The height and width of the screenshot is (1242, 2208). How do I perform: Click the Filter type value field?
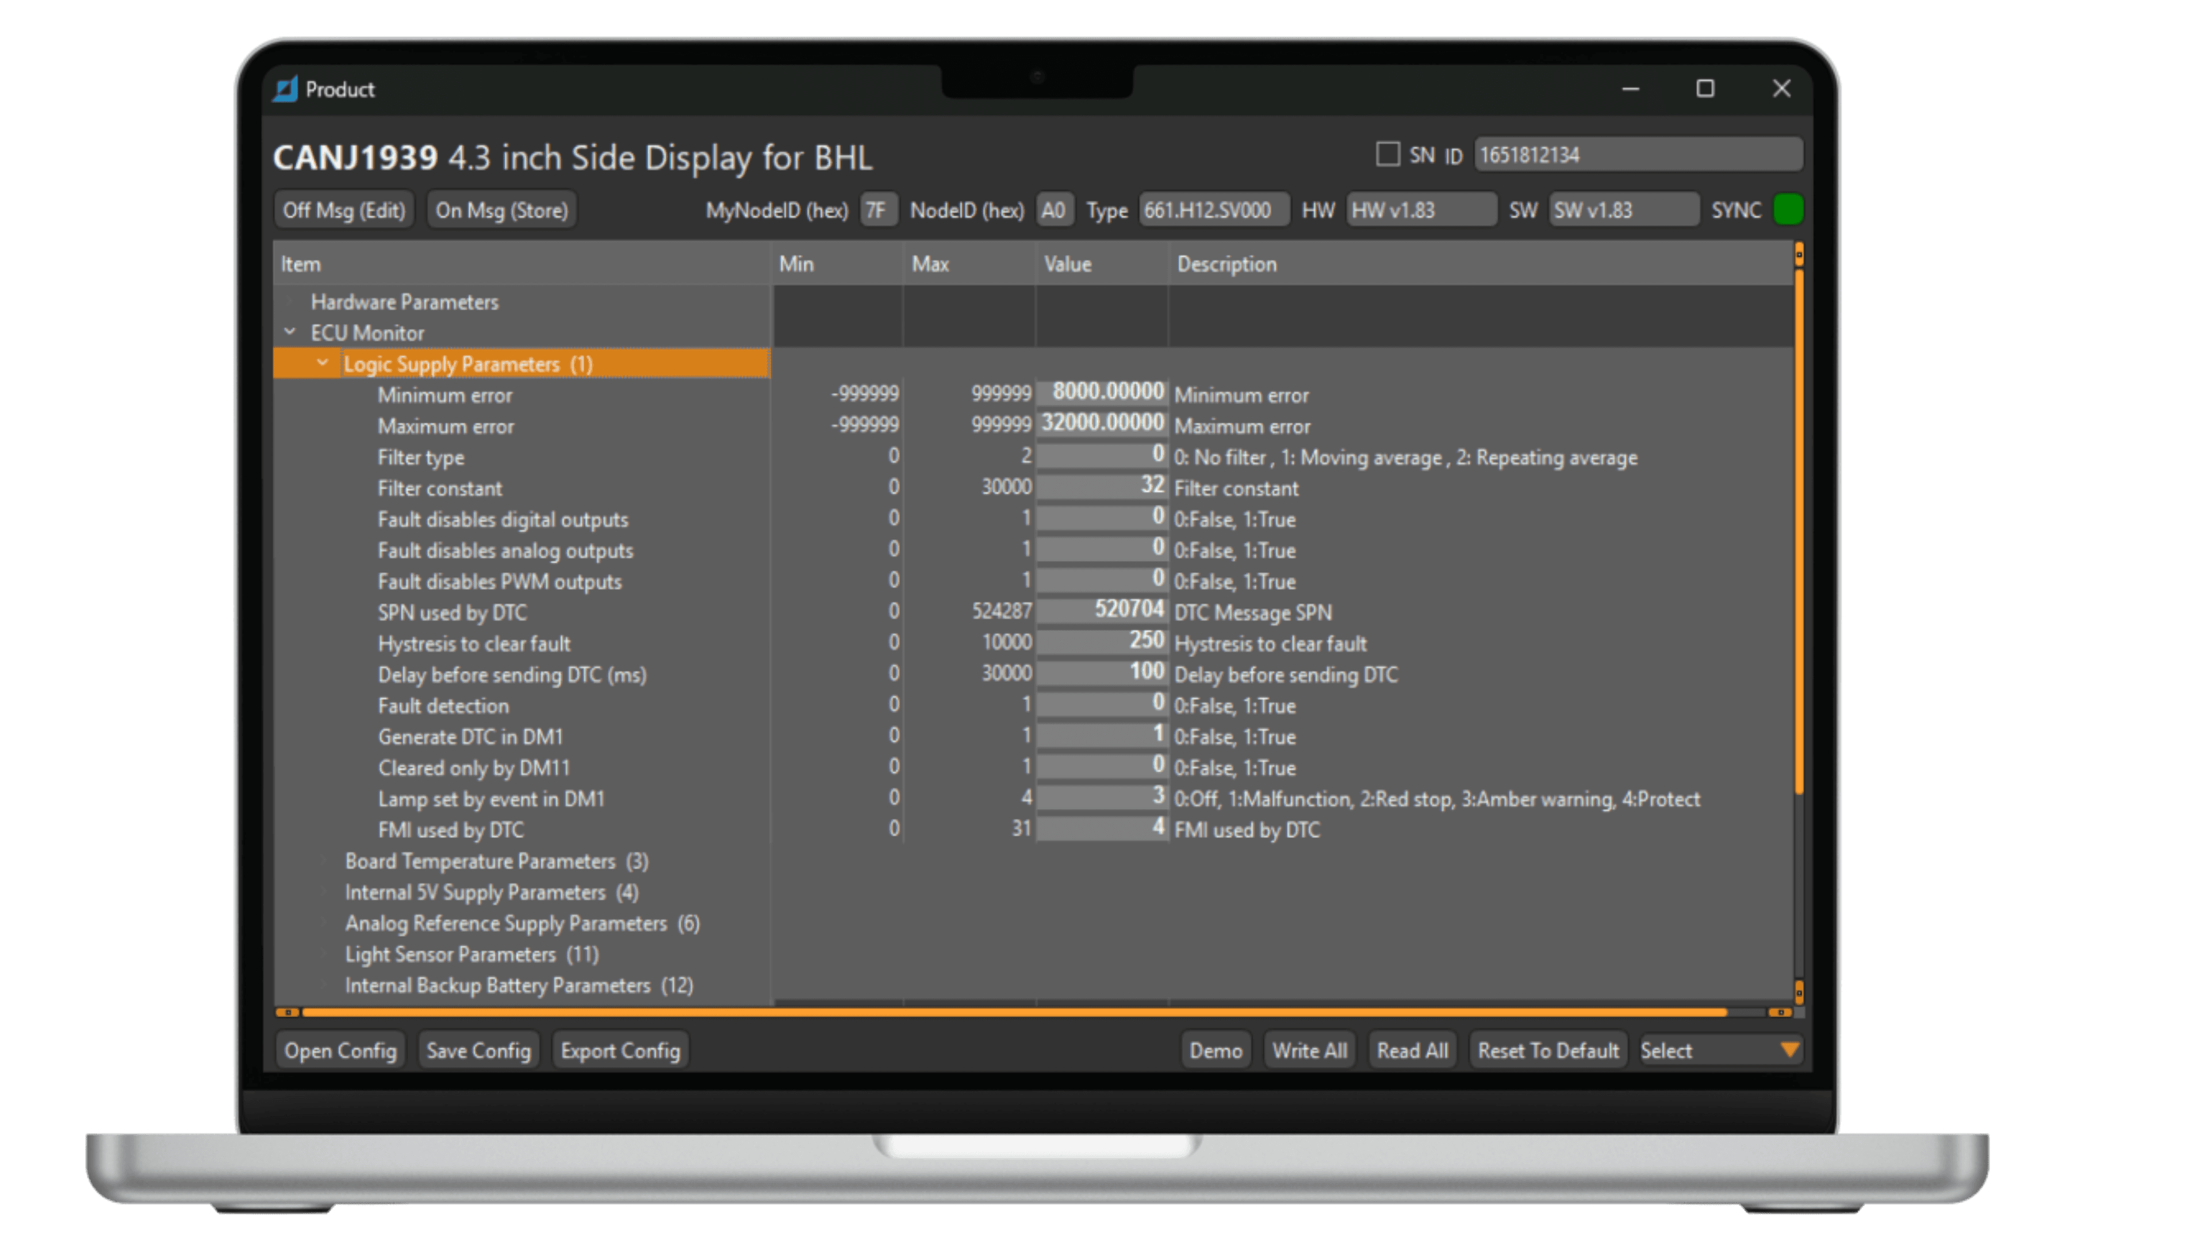1102,454
